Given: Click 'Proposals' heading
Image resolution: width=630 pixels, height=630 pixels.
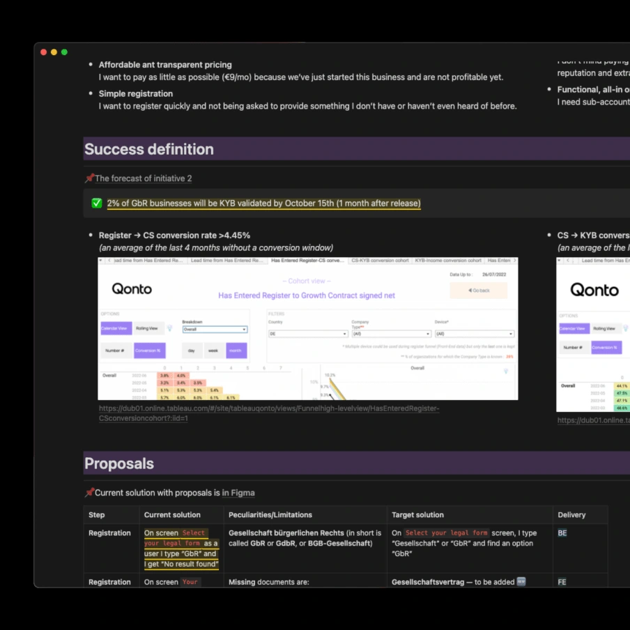Looking at the screenshot, I should (119, 463).
